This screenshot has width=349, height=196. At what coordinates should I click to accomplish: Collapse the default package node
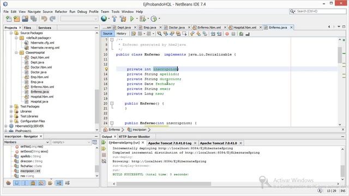16,38
